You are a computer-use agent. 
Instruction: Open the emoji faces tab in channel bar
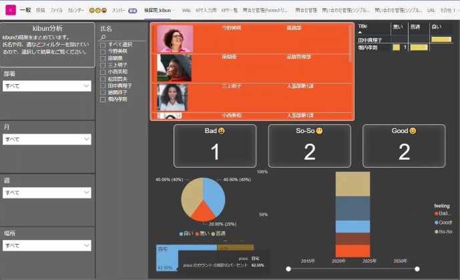pyautogui.click(x=97, y=11)
